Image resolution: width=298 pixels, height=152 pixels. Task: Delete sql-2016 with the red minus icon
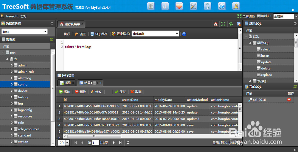(x=289, y=99)
